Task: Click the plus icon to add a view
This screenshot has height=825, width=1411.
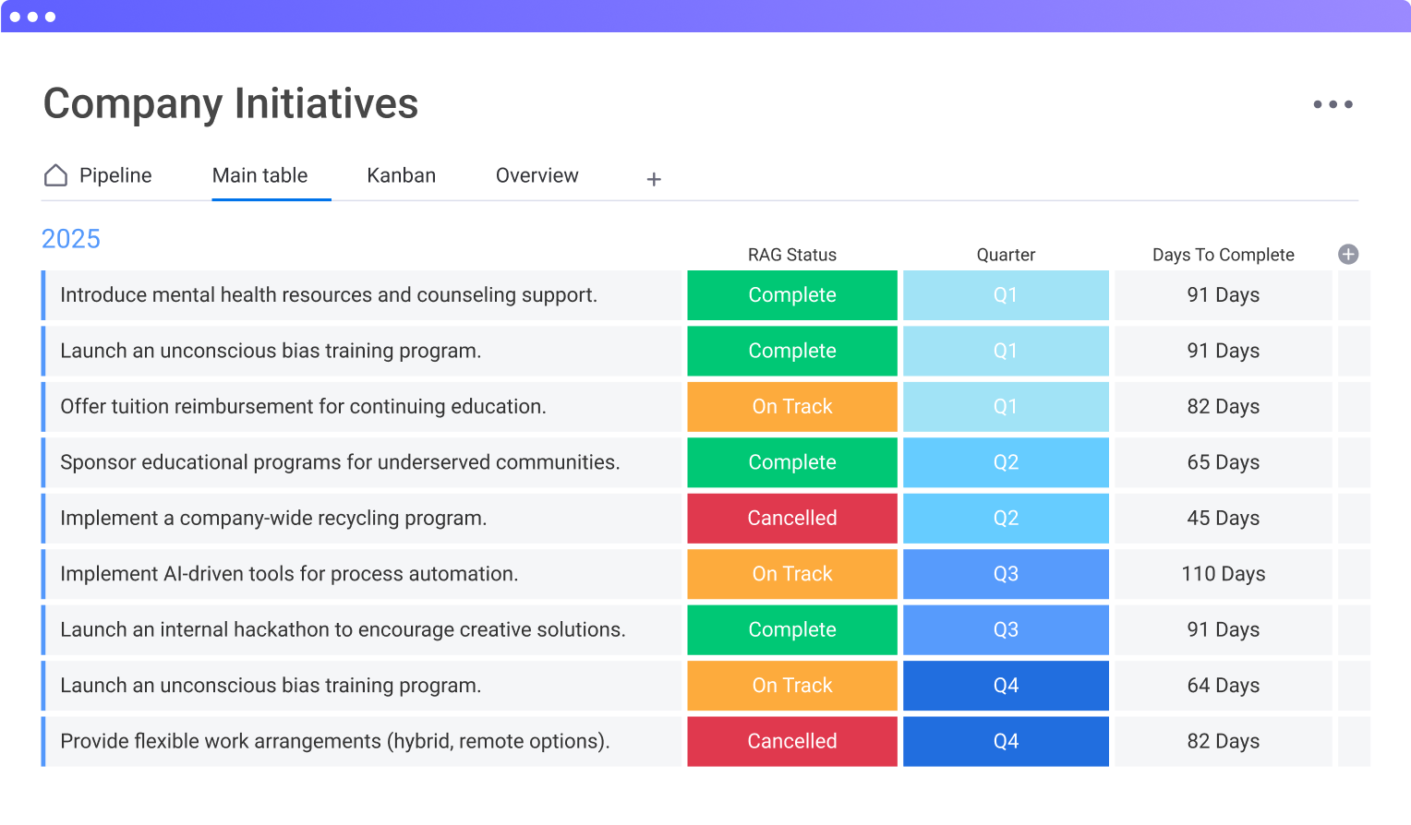Action: point(654,179)
